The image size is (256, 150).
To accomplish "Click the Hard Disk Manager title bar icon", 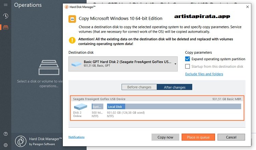I will 67,7.
